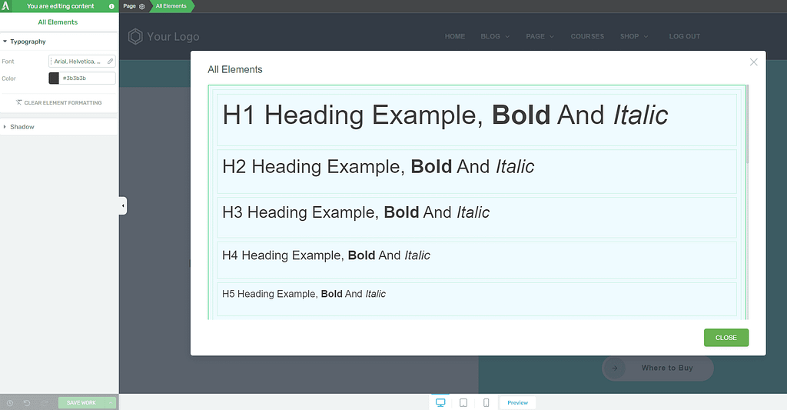Open the #3b3b3b color swatch
Image resolution: width=787 pixels, height=410 pixels.
point(54,78)
